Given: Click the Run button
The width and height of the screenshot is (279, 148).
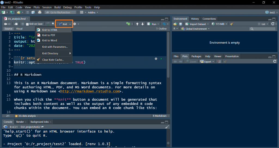Looking at the screenshot, I should (x=152, y=24).
